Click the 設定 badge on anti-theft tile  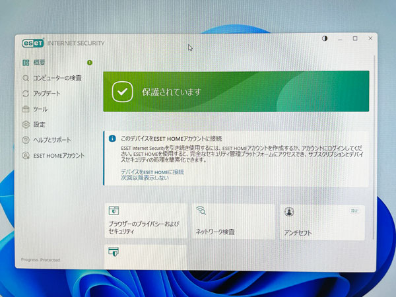click(354, 211)
